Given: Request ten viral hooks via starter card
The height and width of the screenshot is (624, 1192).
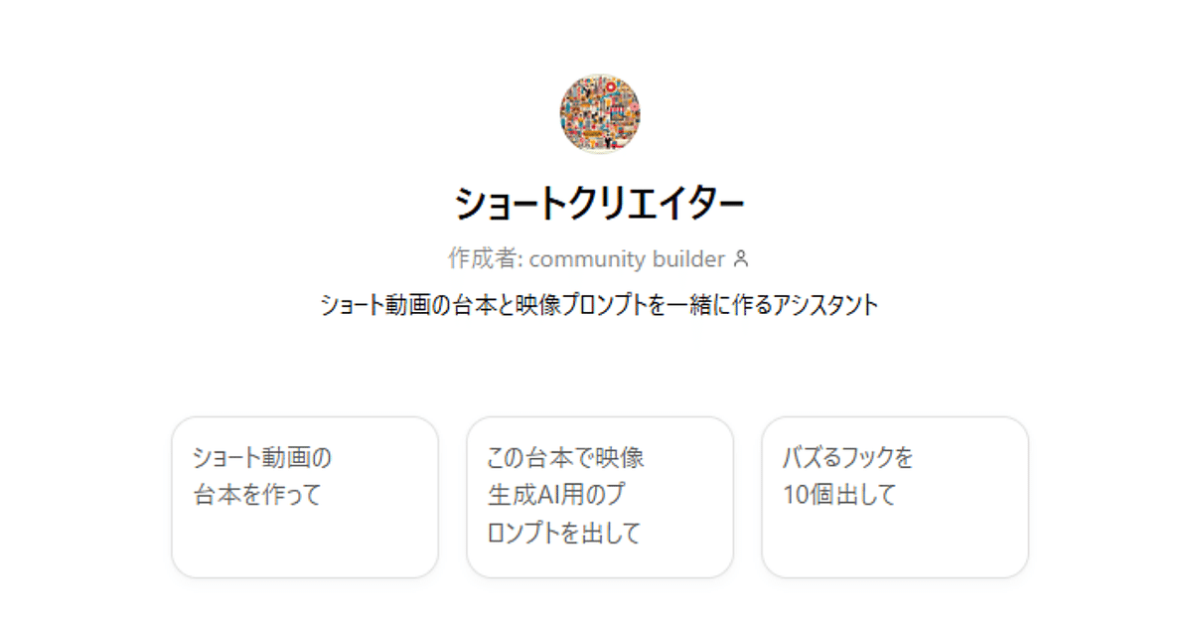Looking at the screenshot, I should [895, 497].
